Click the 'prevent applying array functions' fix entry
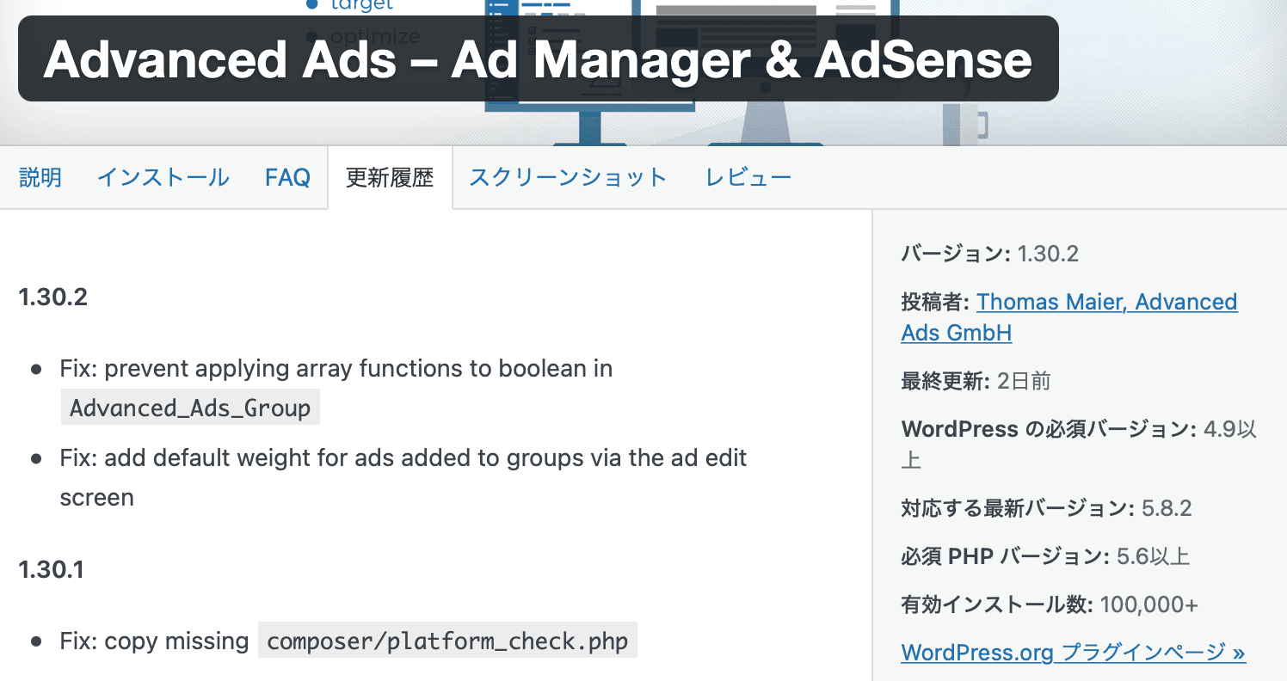Viewport: 1287px width, 681px height. pos(336,388)
